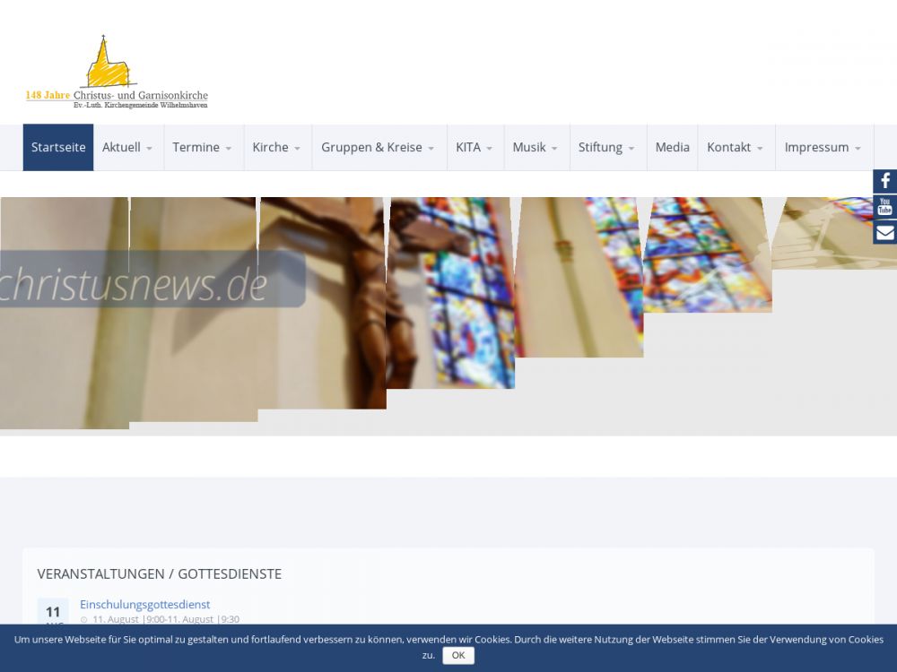Click the Facebook icon on right sidebar

click(884, 181)
